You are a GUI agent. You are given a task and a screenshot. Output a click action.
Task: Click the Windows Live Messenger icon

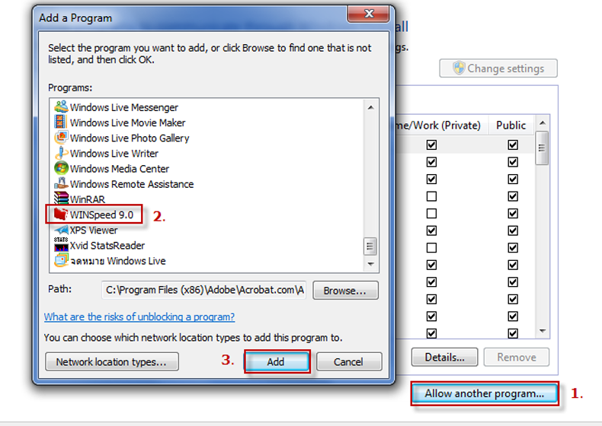[61, 107]
